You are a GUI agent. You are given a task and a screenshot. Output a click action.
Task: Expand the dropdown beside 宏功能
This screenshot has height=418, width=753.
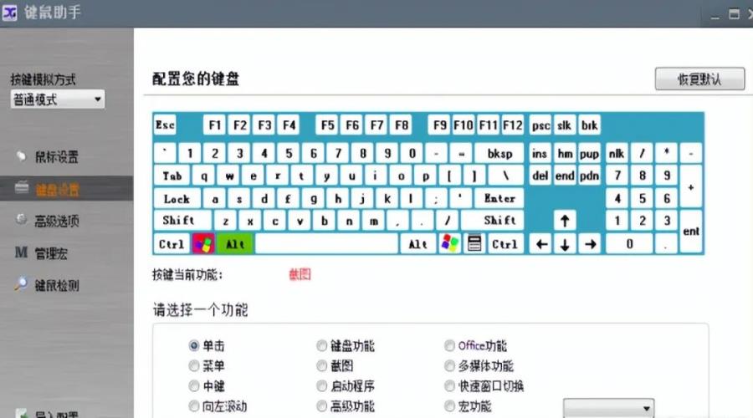pyautogui.click(x=608, y=407)
